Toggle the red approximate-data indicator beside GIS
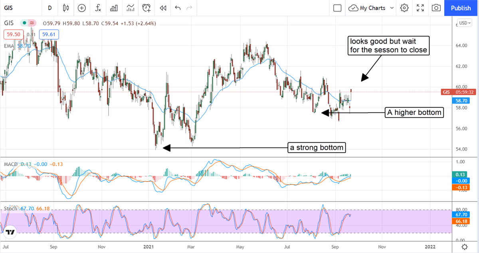 coord(32,23)
